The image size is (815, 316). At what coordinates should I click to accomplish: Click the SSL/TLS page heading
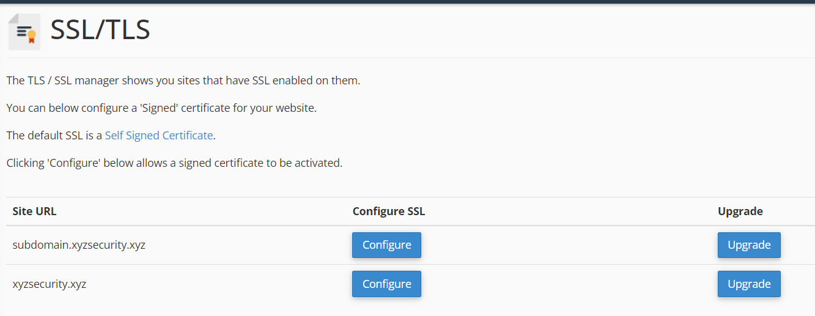pos(100,30)
